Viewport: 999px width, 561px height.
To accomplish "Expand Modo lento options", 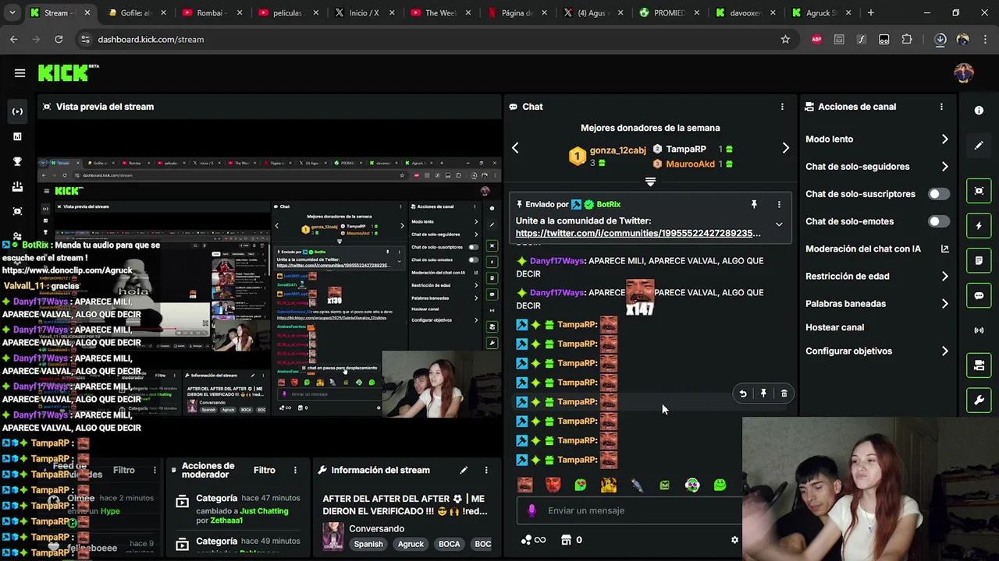I will pyautogui.click(x=944, y=139).
